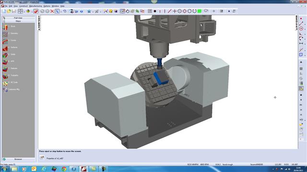Open the Edit menu
The image size is (307, 172).
point(11,6)
